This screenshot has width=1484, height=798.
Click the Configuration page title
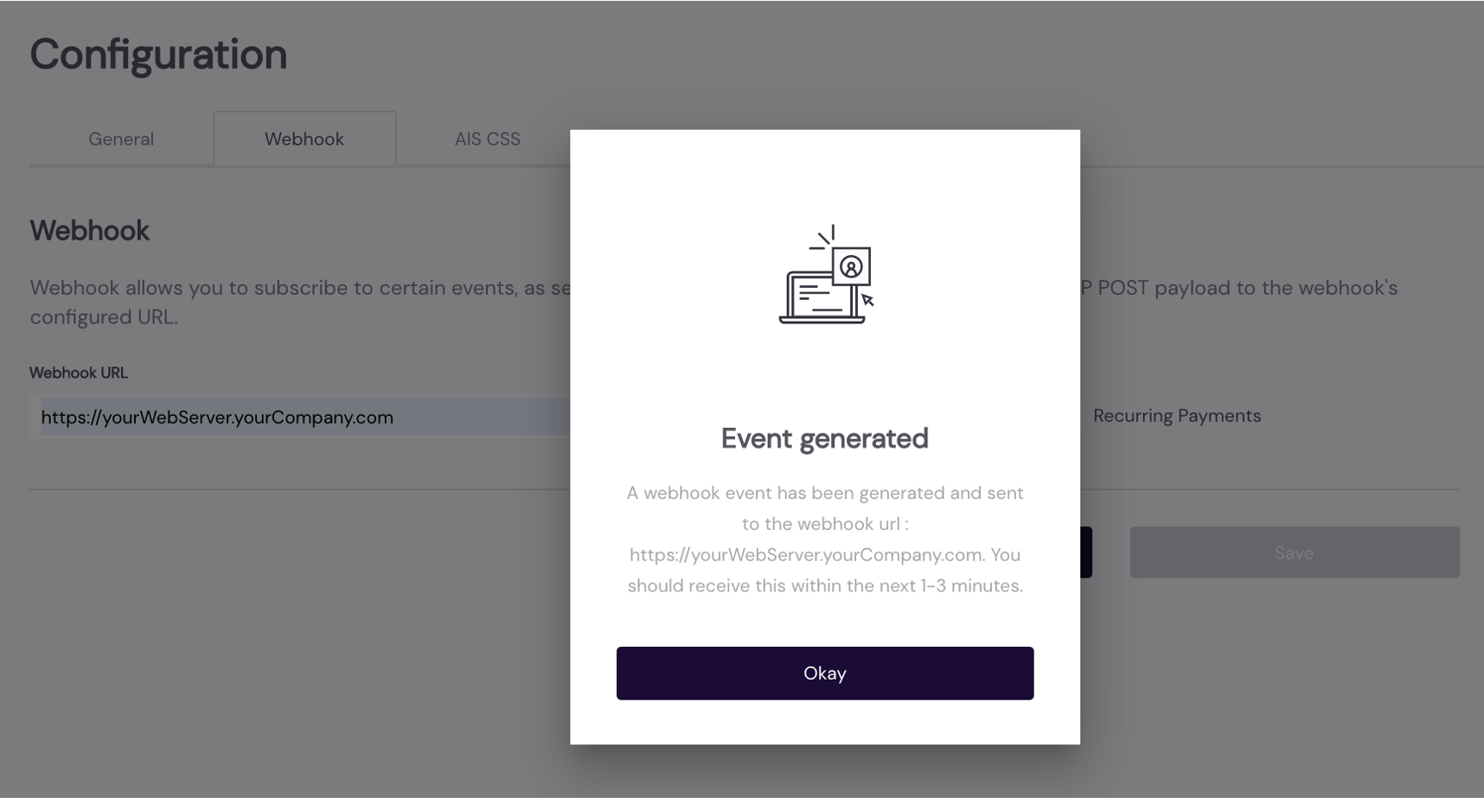(x=158, y=54)
